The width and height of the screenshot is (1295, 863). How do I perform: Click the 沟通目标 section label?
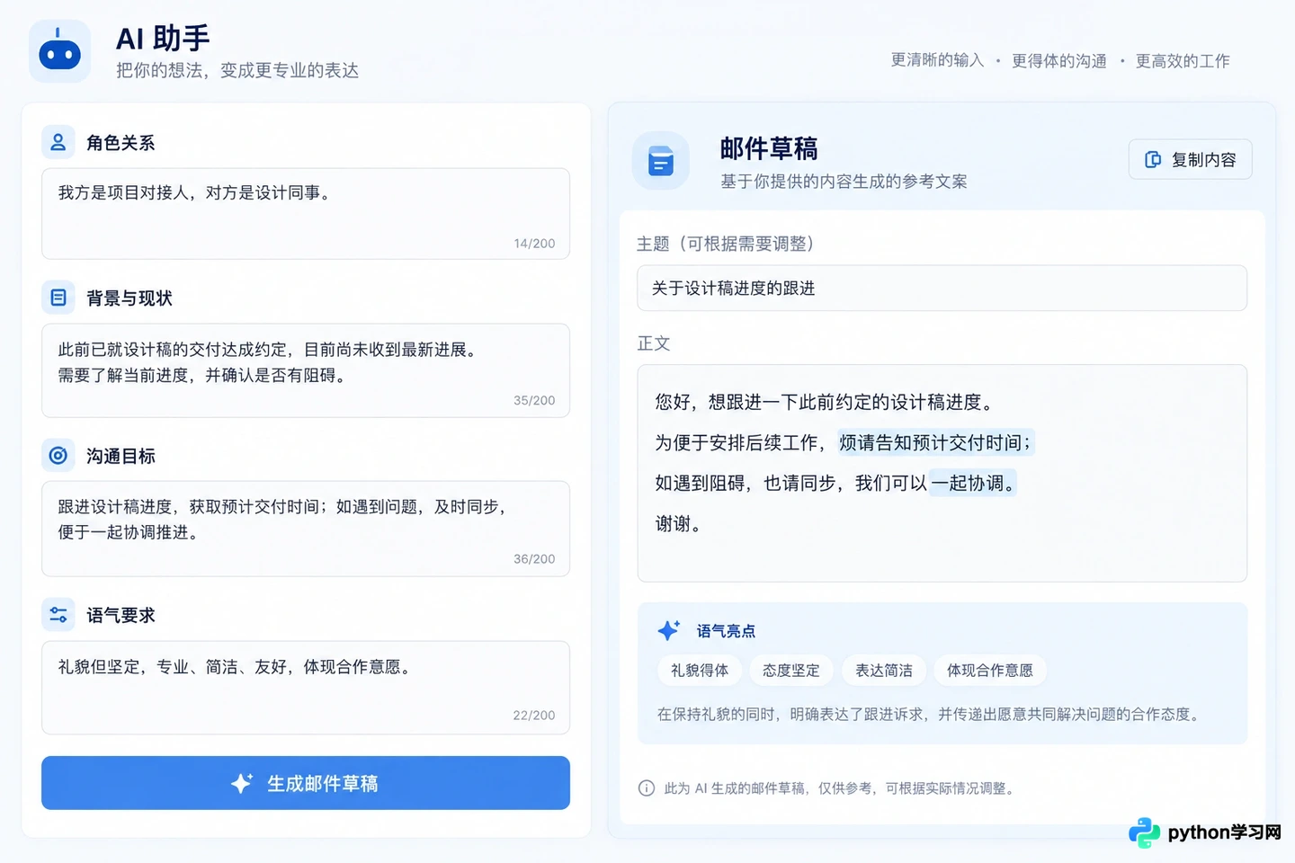(121, 457)
